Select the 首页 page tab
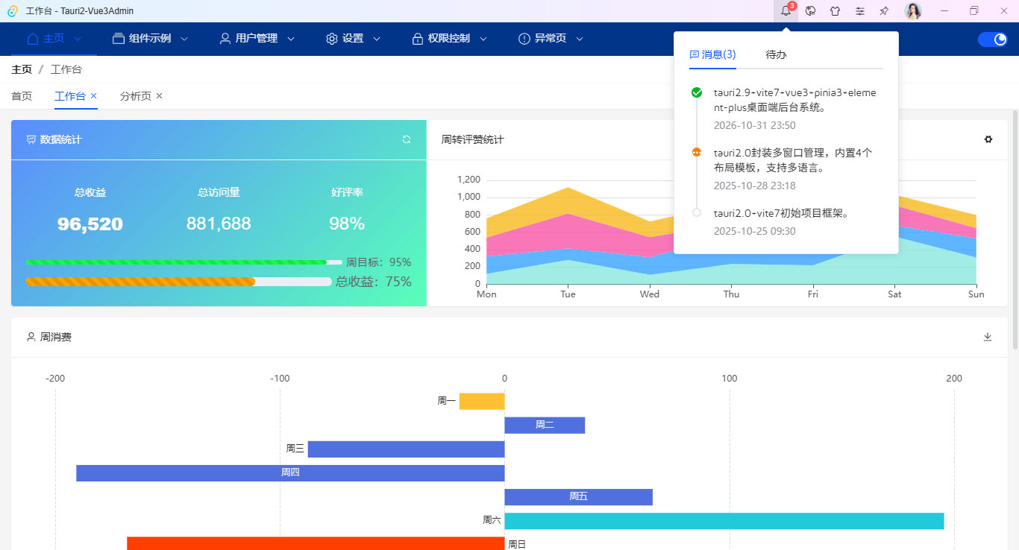The height and width of the screenshot is (550, 1019). coord(22,96)
